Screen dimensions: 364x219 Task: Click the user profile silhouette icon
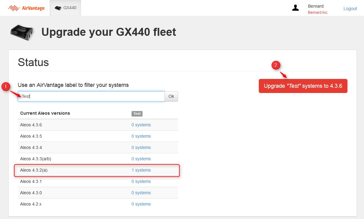[x=295, y=8]
